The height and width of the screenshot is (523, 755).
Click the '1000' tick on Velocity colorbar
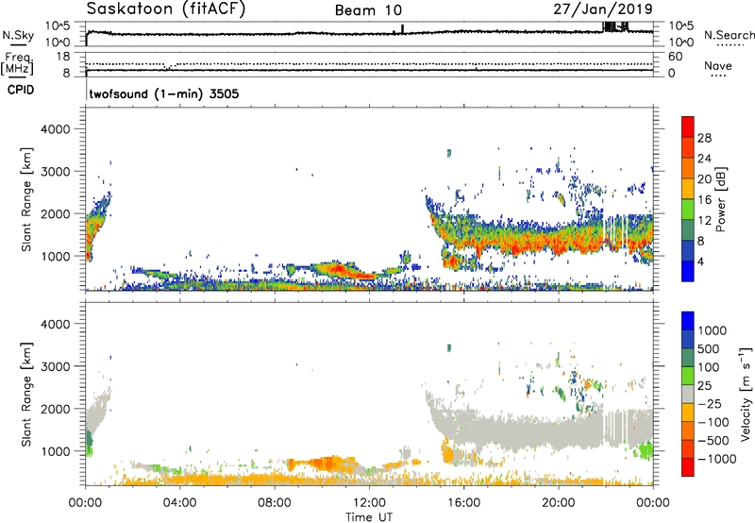[713, 330]
